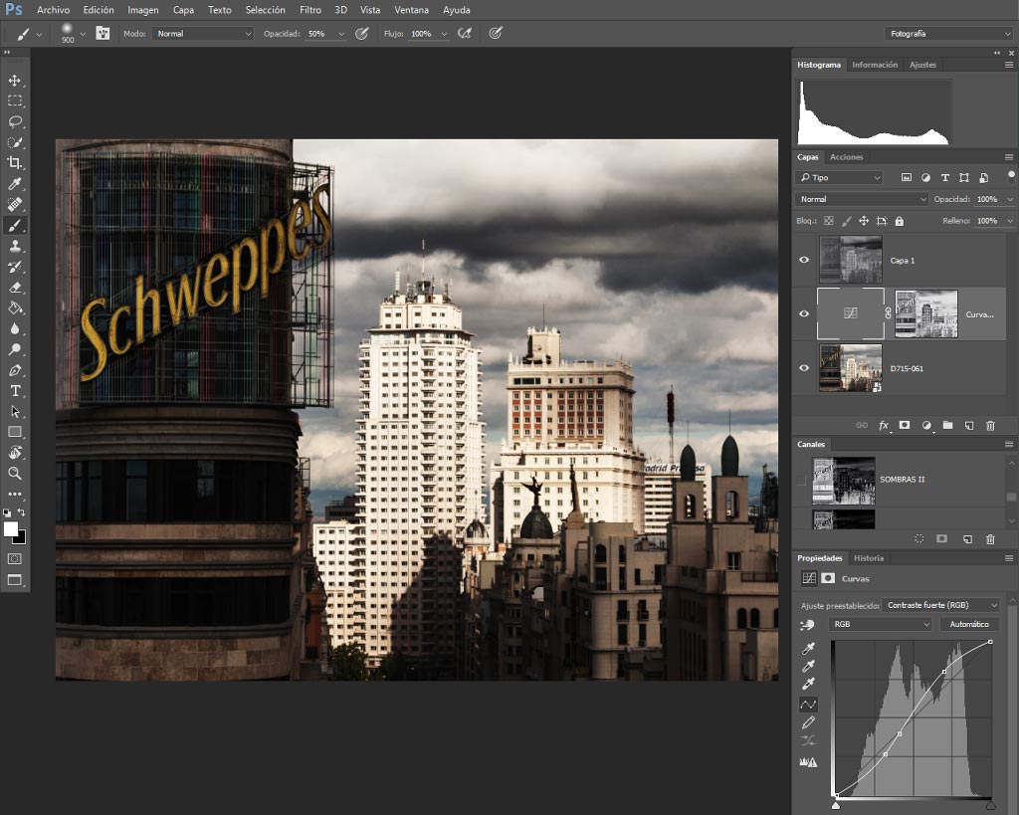Hide the Capa 1 layer
This screenshot has width=1019, height=815.
pyautogui.click(x=804, y=260)
